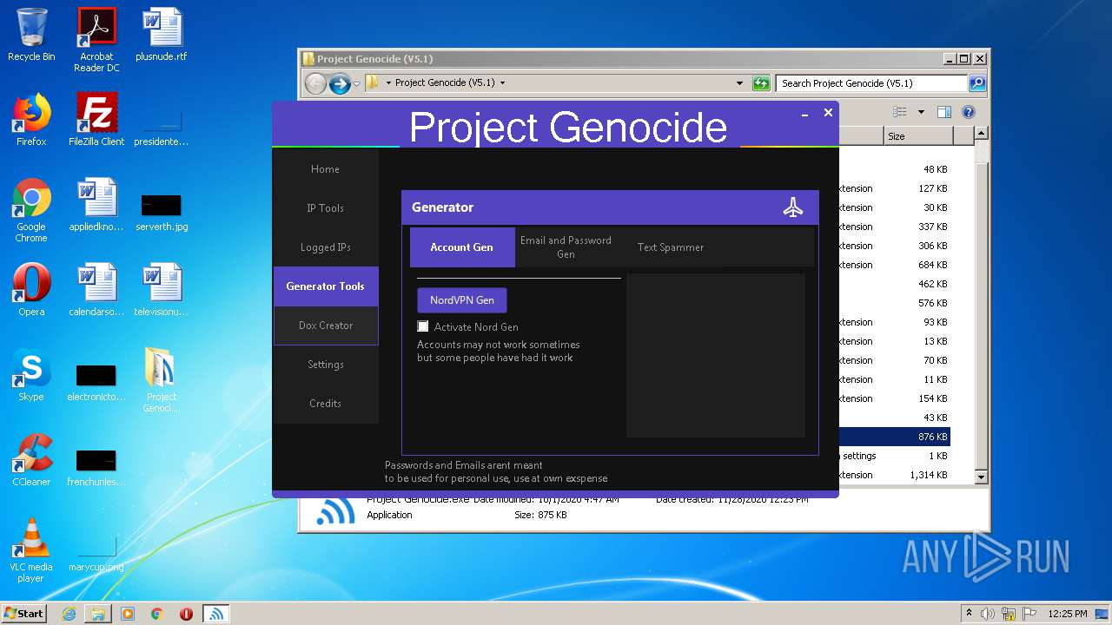Click the empty generator output box
The height and width of the screenshot is (625, 1112).
(x=716, y=356)
